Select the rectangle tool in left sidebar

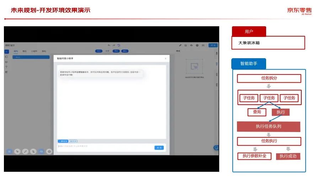[x=6, y=57]
